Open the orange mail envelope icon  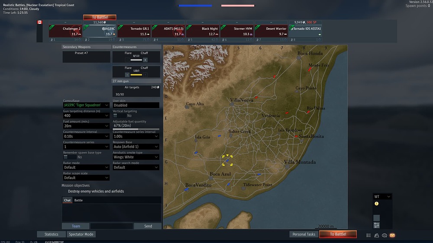tap(392, 235)
